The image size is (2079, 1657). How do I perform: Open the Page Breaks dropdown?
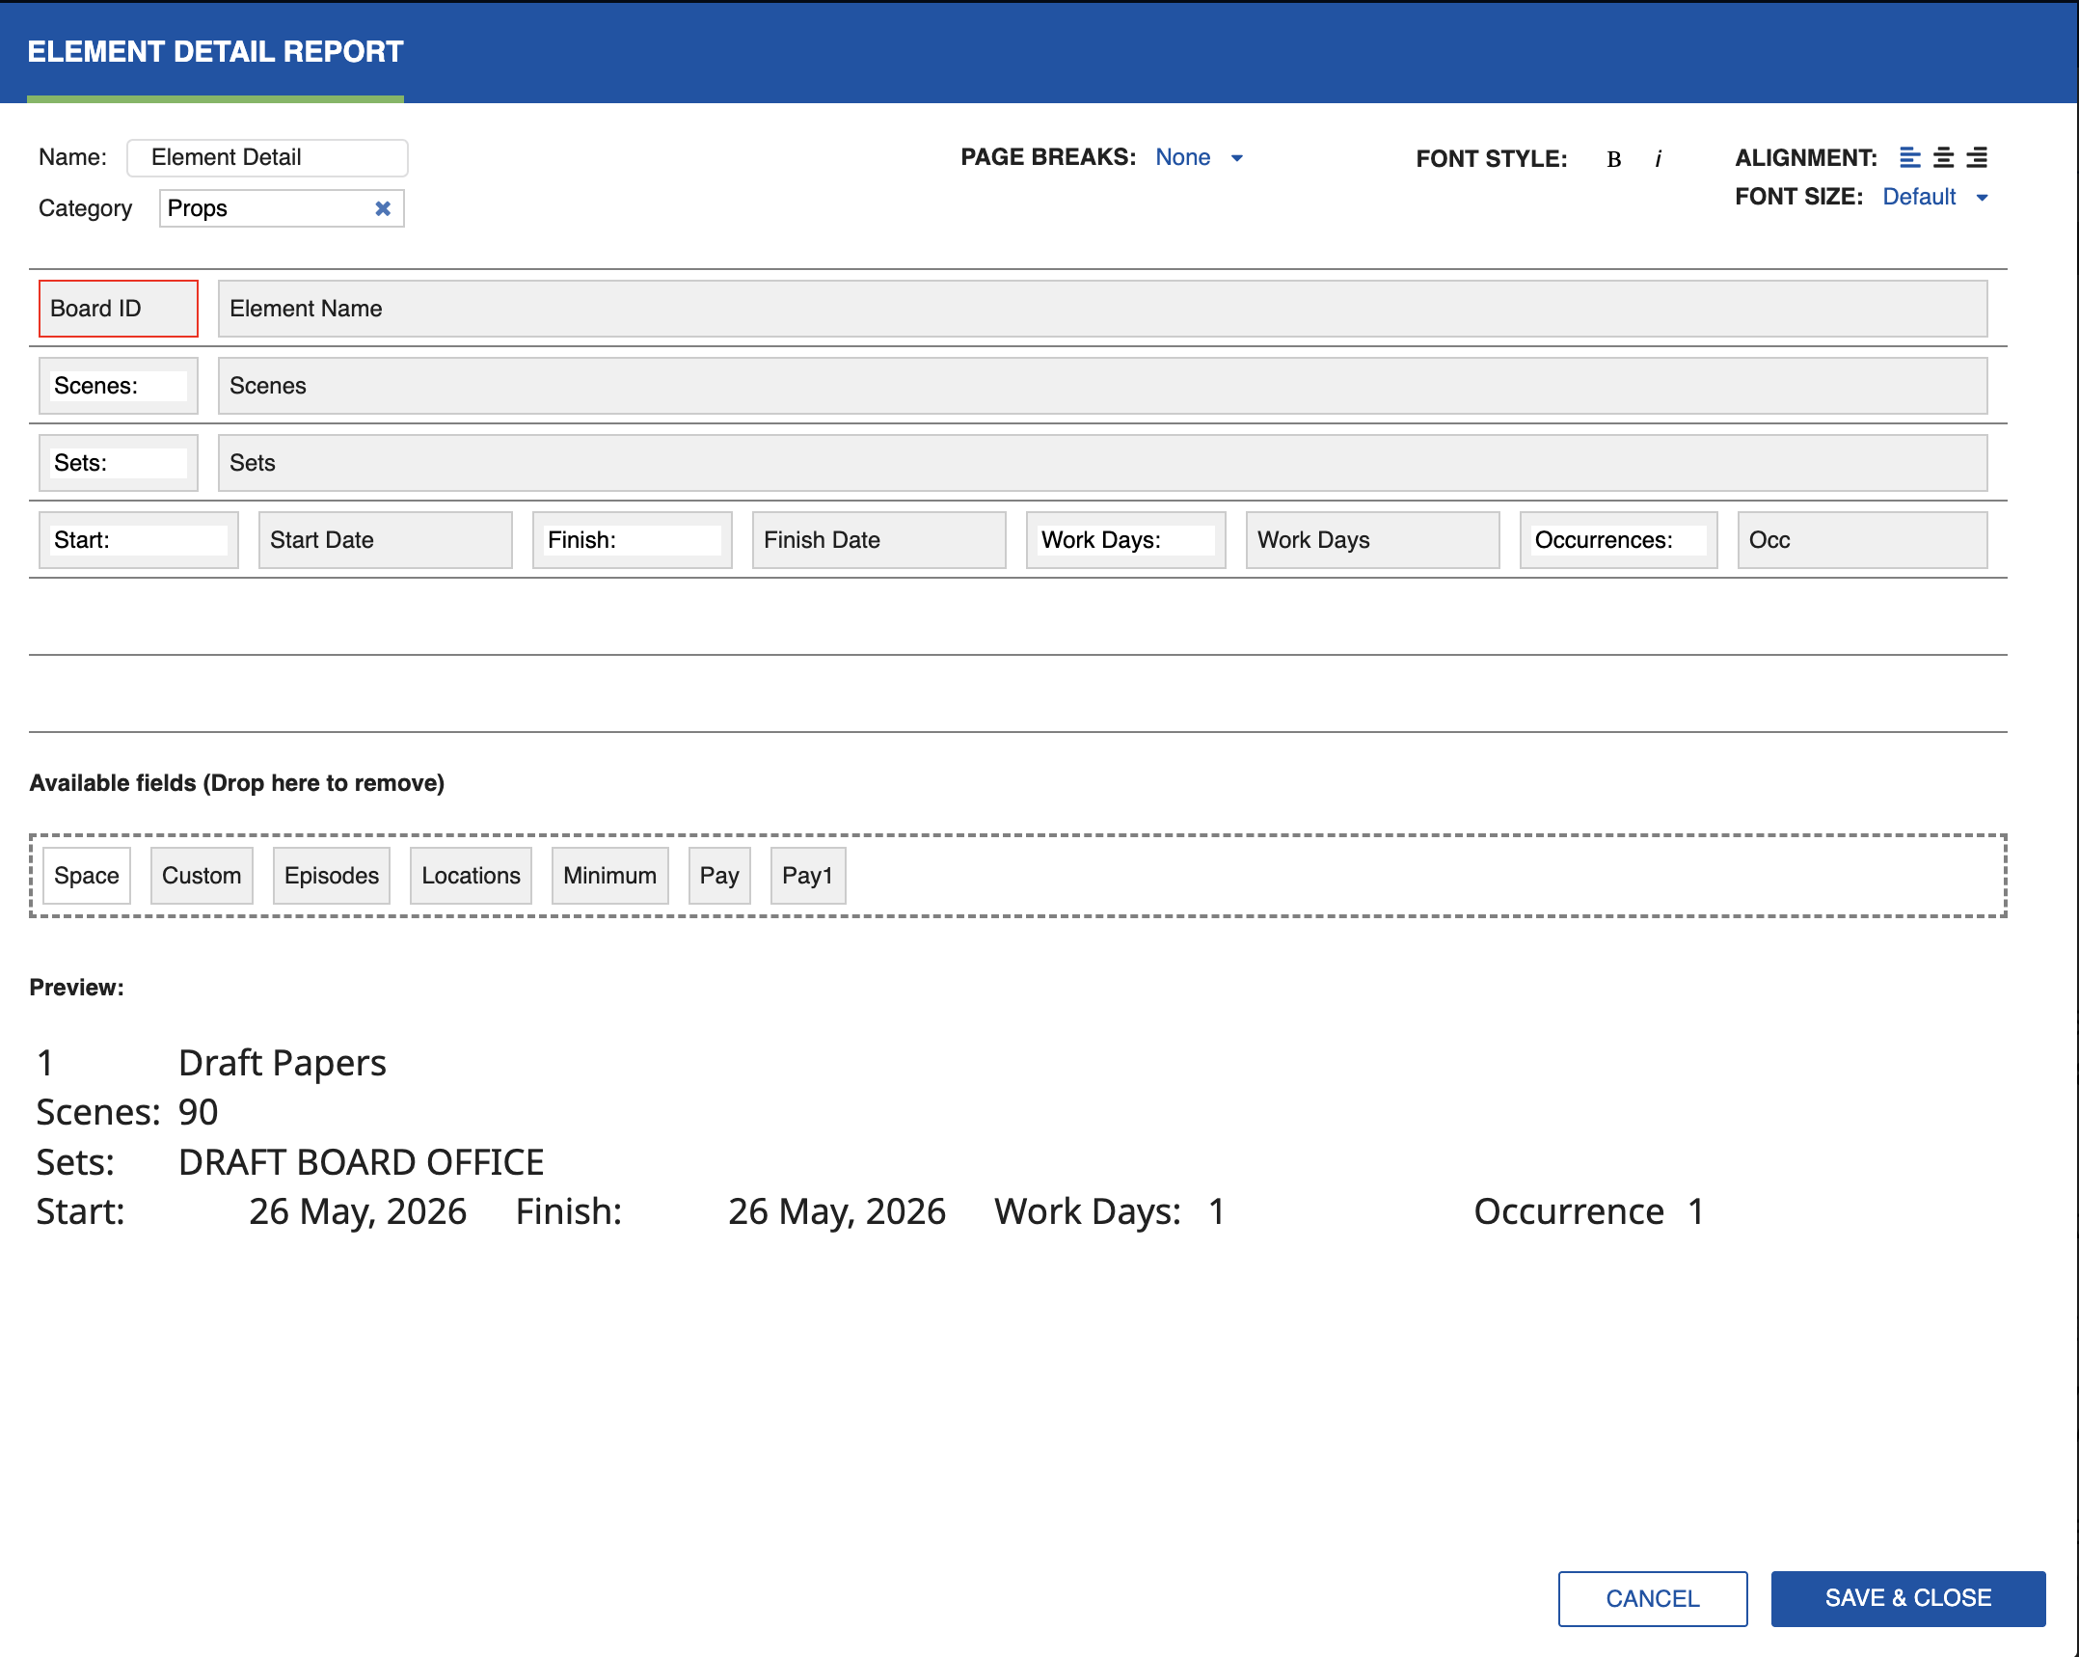1200,156
